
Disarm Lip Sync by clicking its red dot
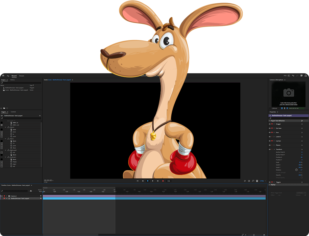(272, 141)
